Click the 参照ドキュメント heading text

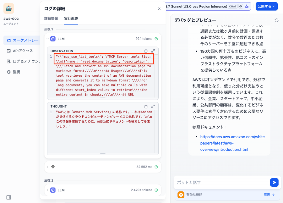pyautogui.click(x=209, y=127)
